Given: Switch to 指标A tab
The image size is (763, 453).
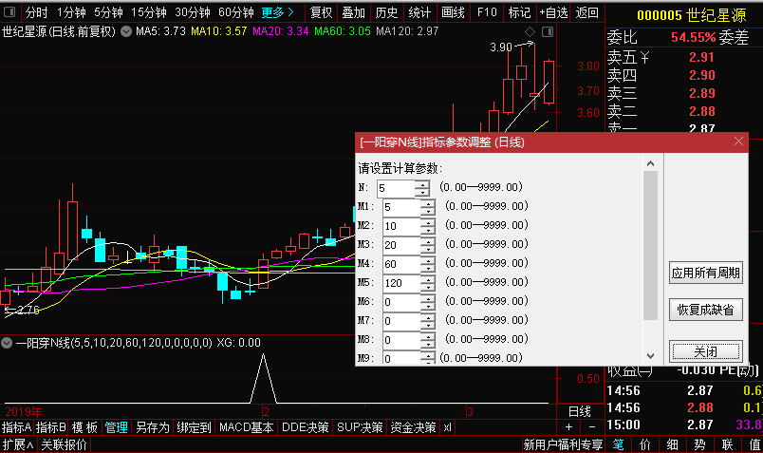Looking at the screenshot, I should 17,427.
